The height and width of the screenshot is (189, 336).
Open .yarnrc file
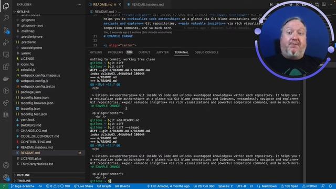tap(26, 53)
